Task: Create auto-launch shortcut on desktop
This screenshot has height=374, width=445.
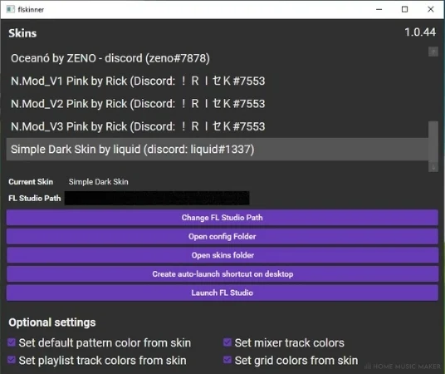Action: (222, 274)
